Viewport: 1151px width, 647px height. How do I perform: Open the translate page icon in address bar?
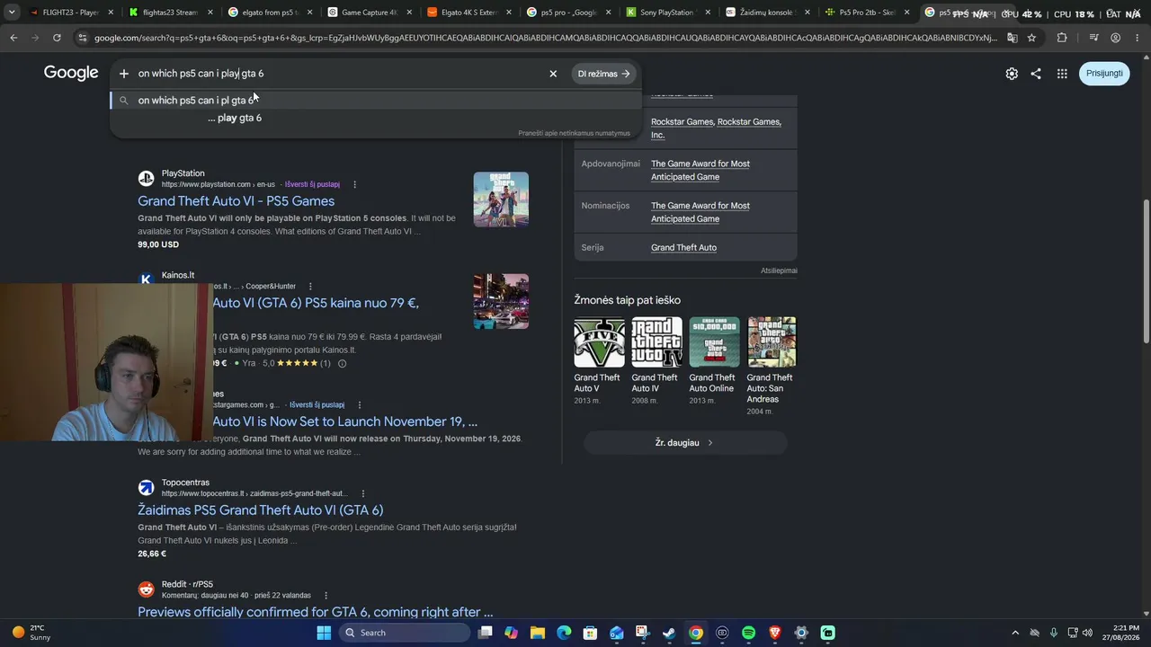pyautogui.click(x=1012, y=38)
